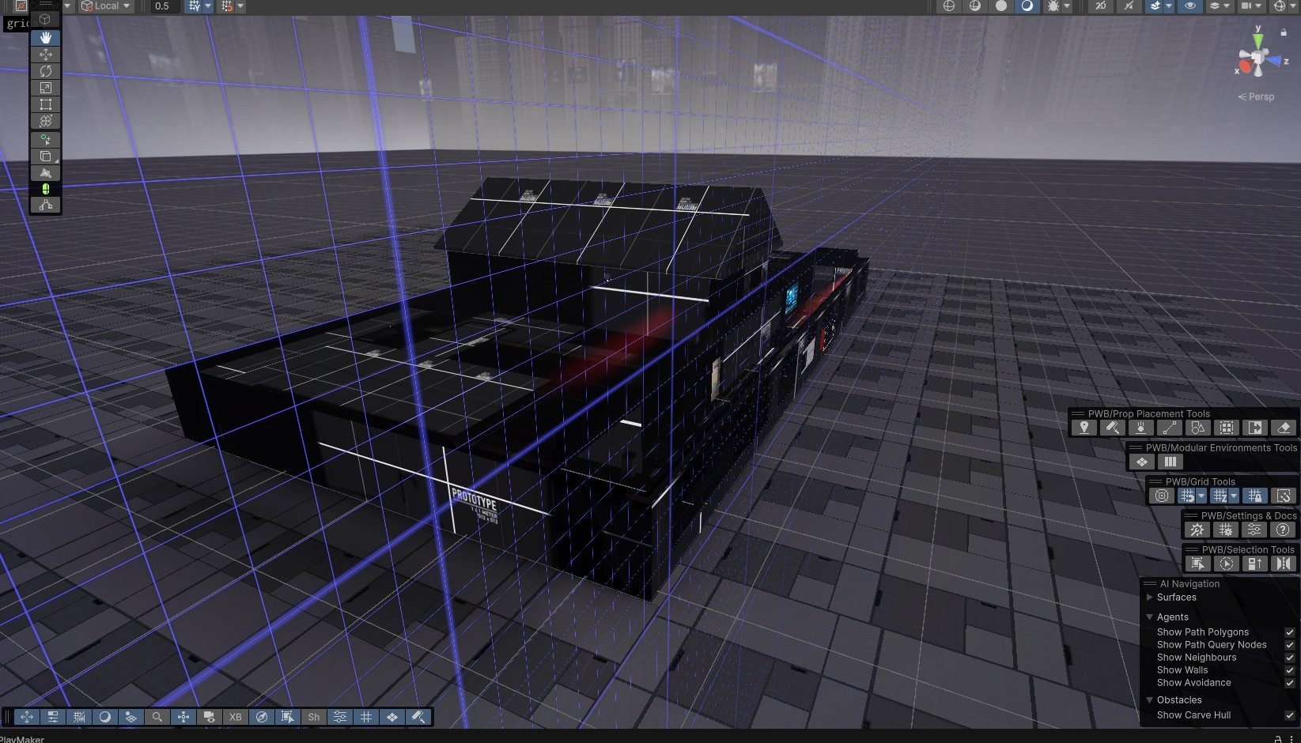Select the brush paint tool in Prop Placement Tools

click(x=1112, y=428)
